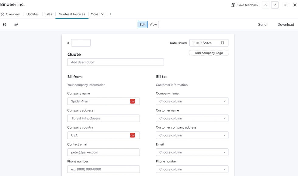Go to previous item with up arrow
The height and width of the screenshot is (176, 298).
point(265,5)
